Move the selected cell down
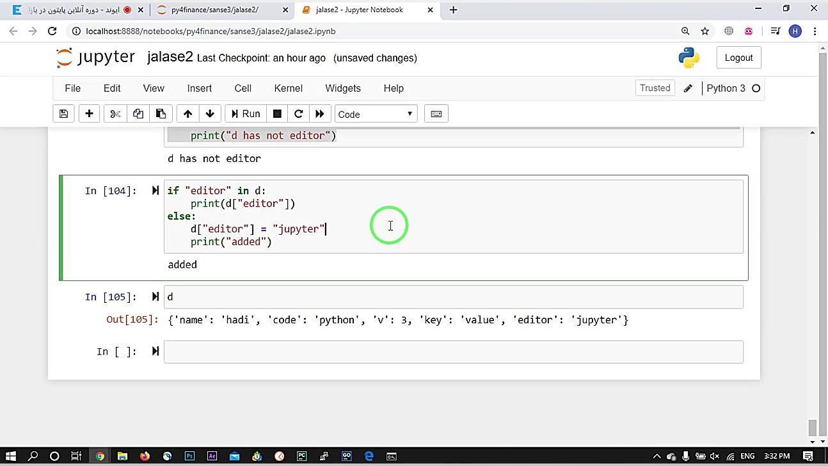828x466 pixels. [x=210, y=114]
